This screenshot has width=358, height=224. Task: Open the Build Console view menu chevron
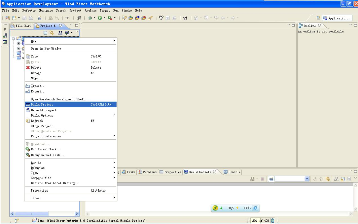click(x=355, y=178)
